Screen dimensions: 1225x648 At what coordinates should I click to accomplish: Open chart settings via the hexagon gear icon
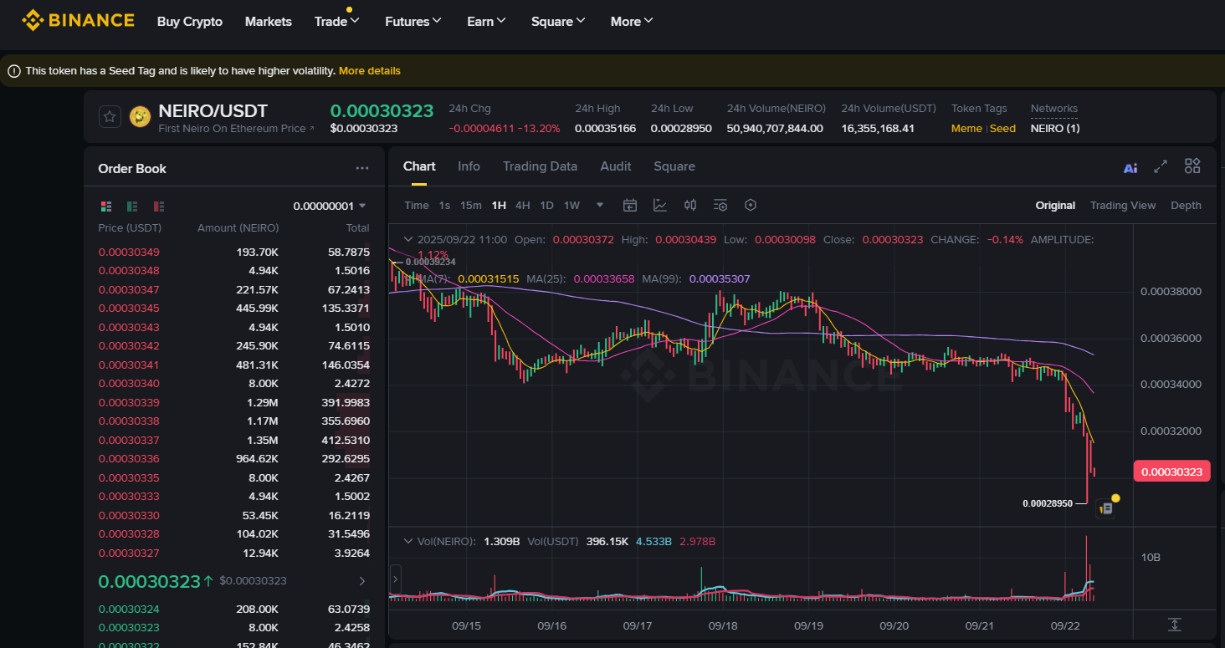coord(751,205)
